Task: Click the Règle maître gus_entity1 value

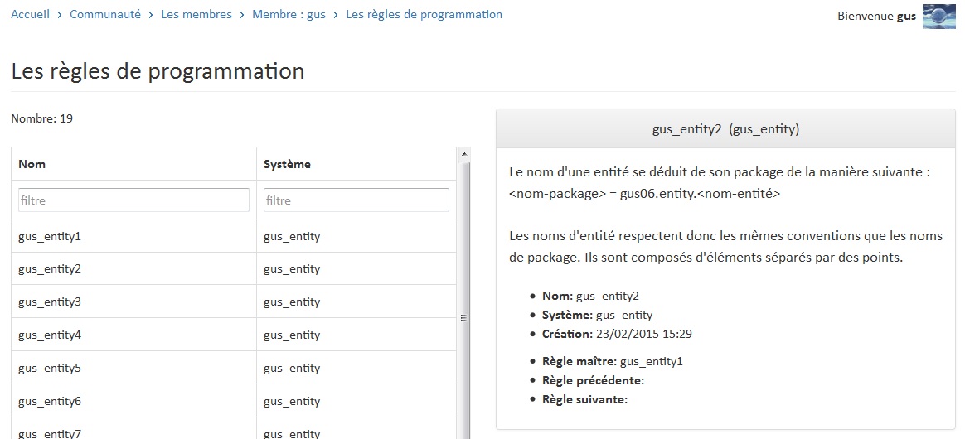Action: pos(651,361)
